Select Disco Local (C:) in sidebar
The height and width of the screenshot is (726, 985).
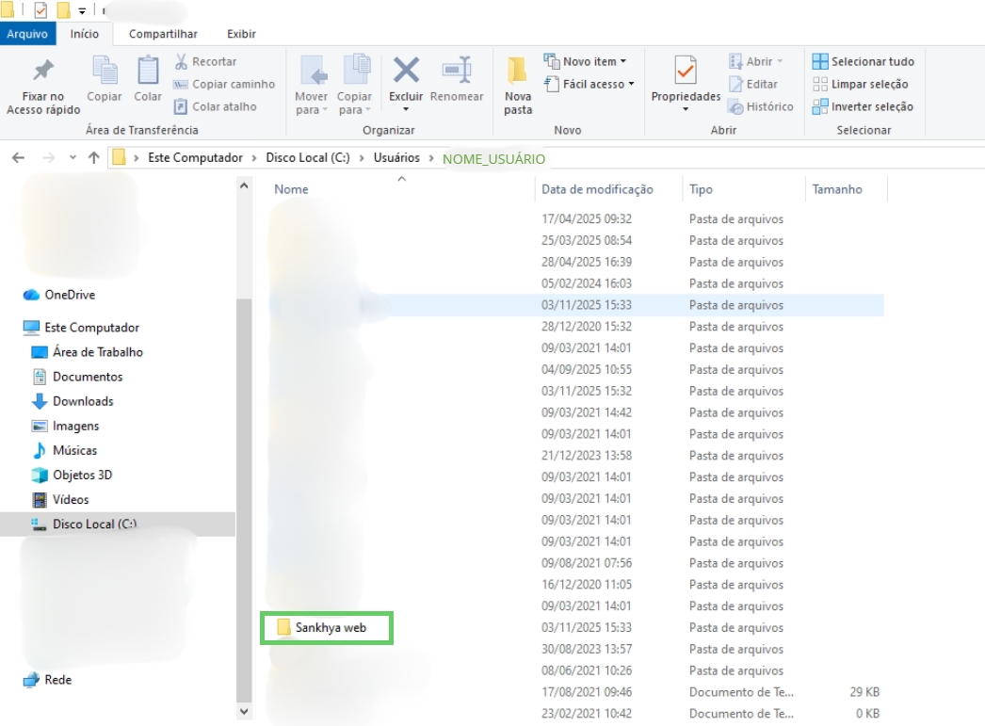(118, 524)
